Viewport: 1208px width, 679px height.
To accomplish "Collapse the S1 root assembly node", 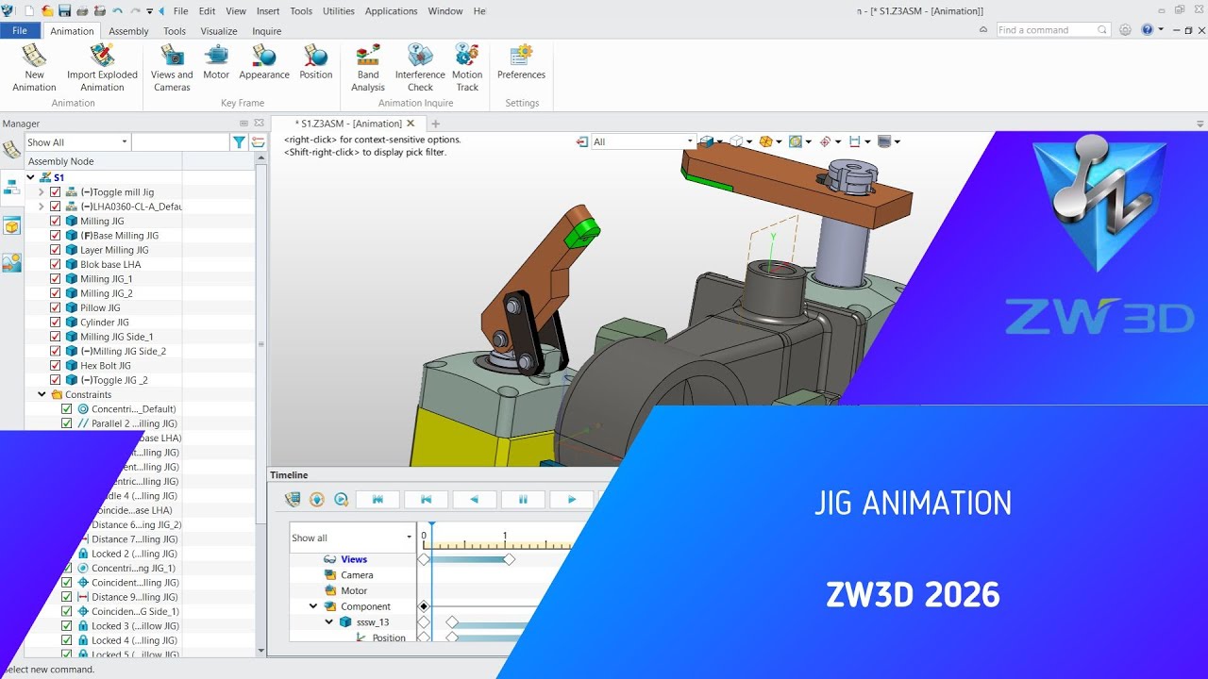I will (30, 177).
